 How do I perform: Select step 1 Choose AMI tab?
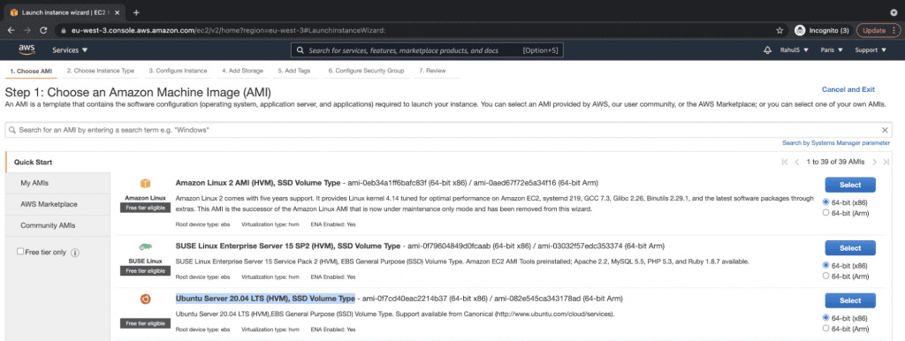coord(31,71)
